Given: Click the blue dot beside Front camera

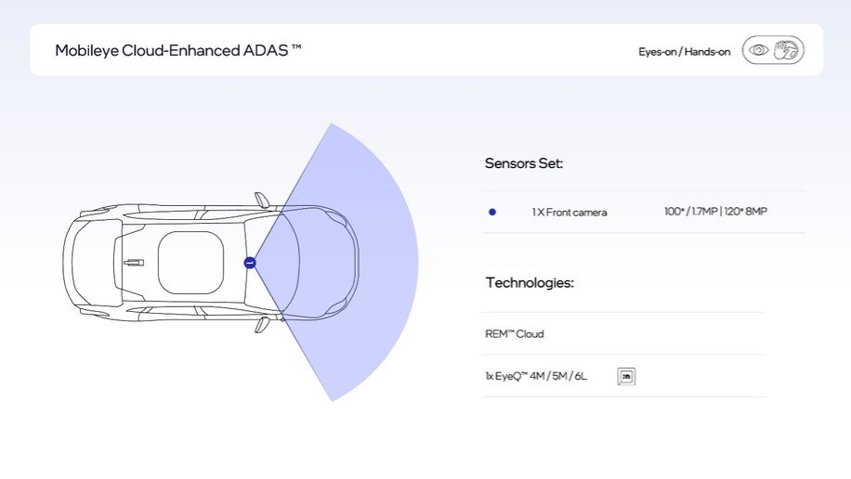Looking at the screenshot, I should click(492, 212).
